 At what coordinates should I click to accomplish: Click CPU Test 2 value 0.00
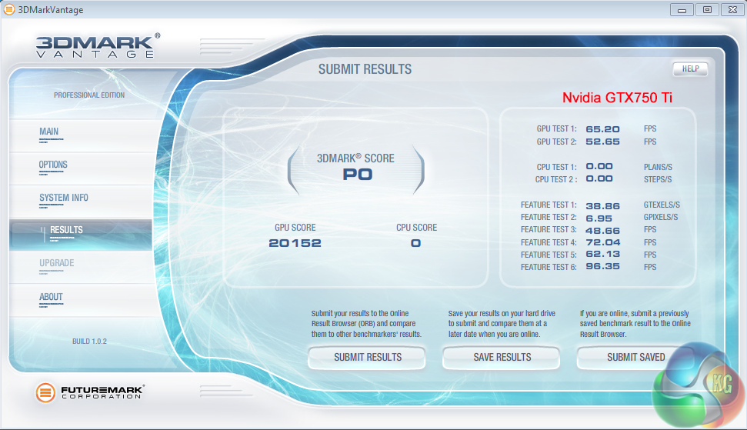click(599, 178)
